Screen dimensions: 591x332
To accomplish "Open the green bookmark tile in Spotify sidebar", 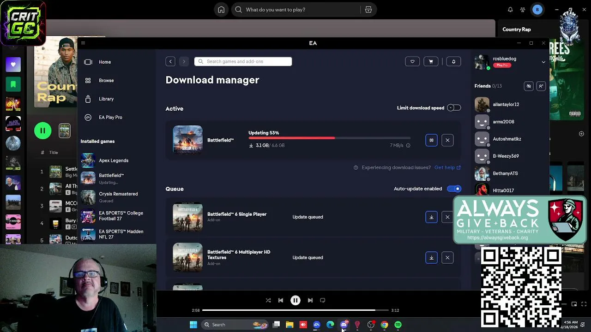I will (x=13, y=84).
